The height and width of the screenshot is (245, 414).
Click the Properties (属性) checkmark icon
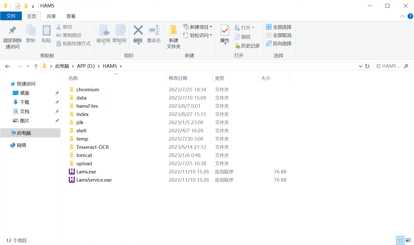tap(225, 31)
